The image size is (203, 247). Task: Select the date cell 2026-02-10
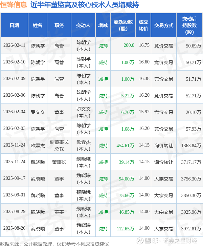pos(14,62)
